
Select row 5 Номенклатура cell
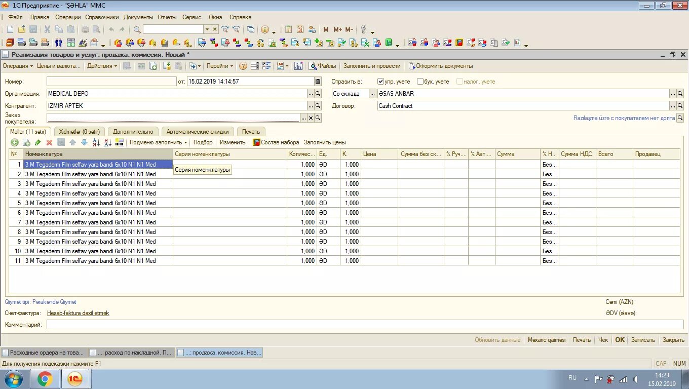(98, 203)
